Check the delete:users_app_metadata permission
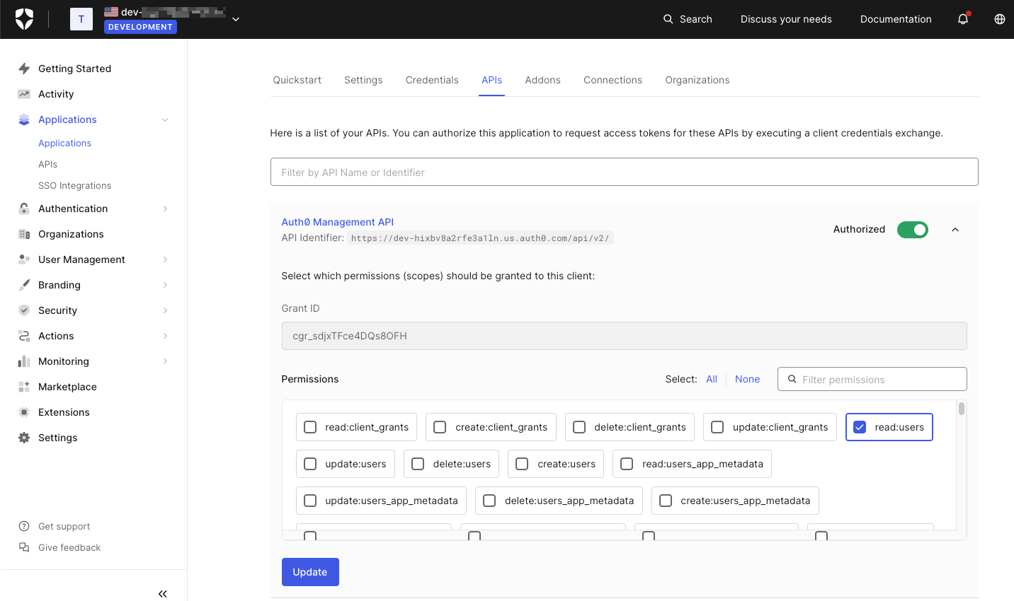The height and width of the screenshot is (601, 1014). coord(489,501)
